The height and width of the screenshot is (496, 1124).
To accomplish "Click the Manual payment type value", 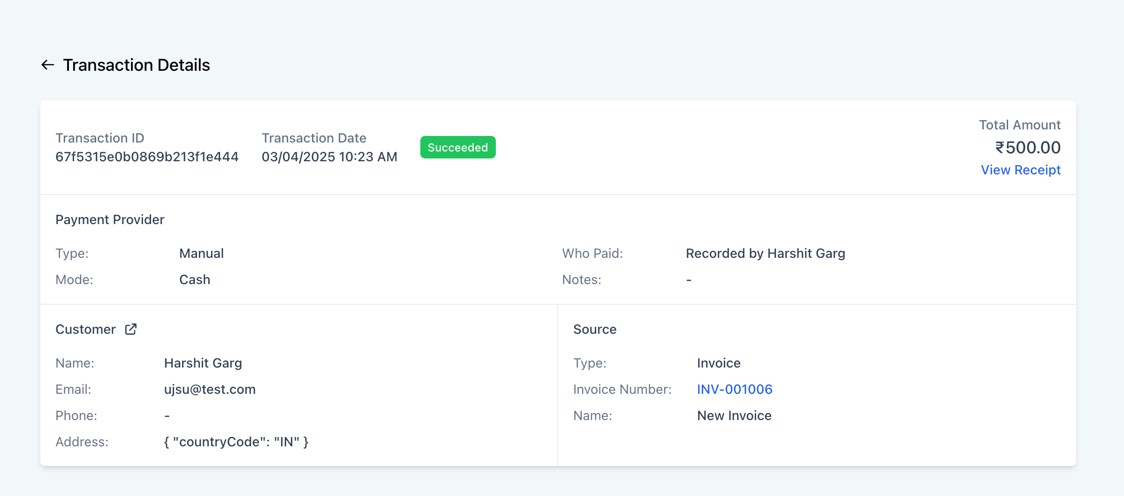I will (x=201, y=253).
